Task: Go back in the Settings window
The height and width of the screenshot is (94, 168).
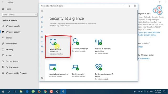Action: [3, 2]
